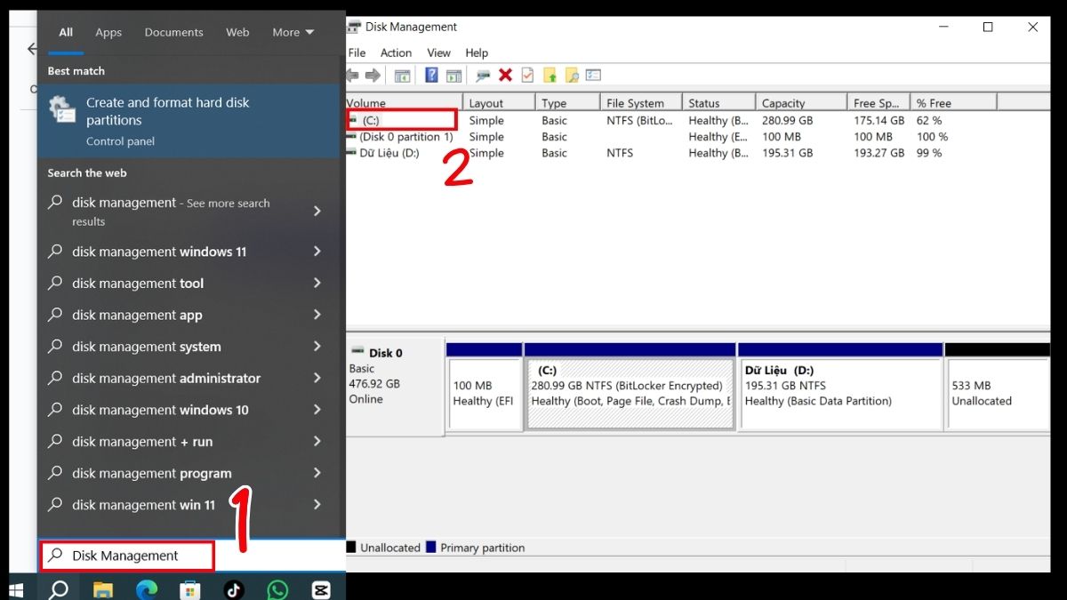The height and width of the screenshot is (600, 1067).
Task: Select the (C:) volume in the list
Action: (371, 120)
